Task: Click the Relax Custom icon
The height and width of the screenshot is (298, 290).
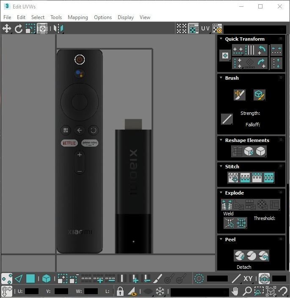Action: click(x=261, y=151)
